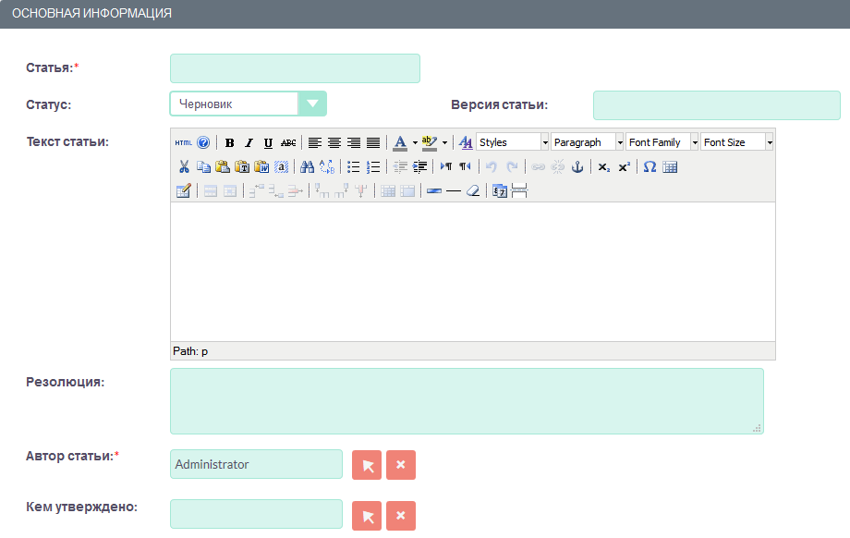The height and width of the screenshot is (538, 850).
Task: Insert an anchor in the text
Action: (x=577, y=167)
